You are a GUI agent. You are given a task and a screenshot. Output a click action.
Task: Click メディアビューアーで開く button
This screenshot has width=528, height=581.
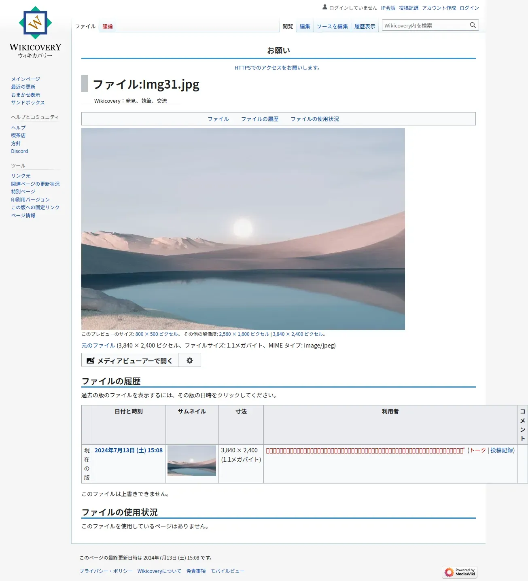(x=130, y=360)
